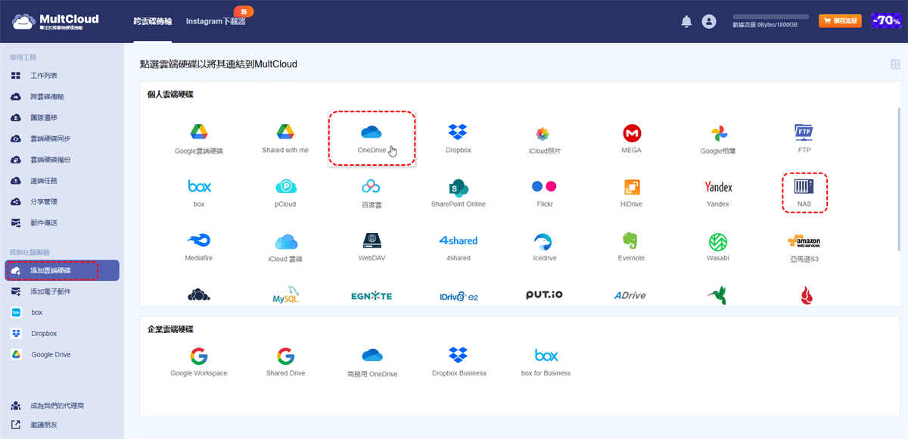The width and height of the screenshot is (908, 439).
Task: Choose the WebDAV icon
Action: point(371,241)
